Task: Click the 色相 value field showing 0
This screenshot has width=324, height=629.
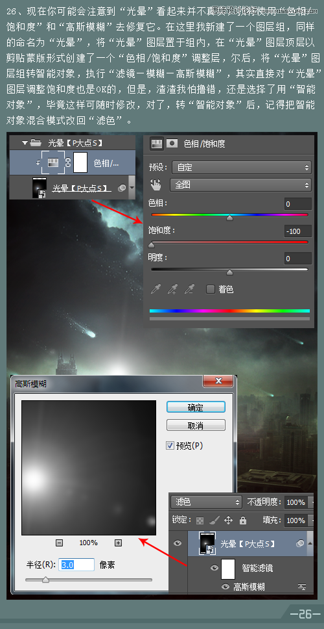Action: pyautogui.click(x=297, y=204)
